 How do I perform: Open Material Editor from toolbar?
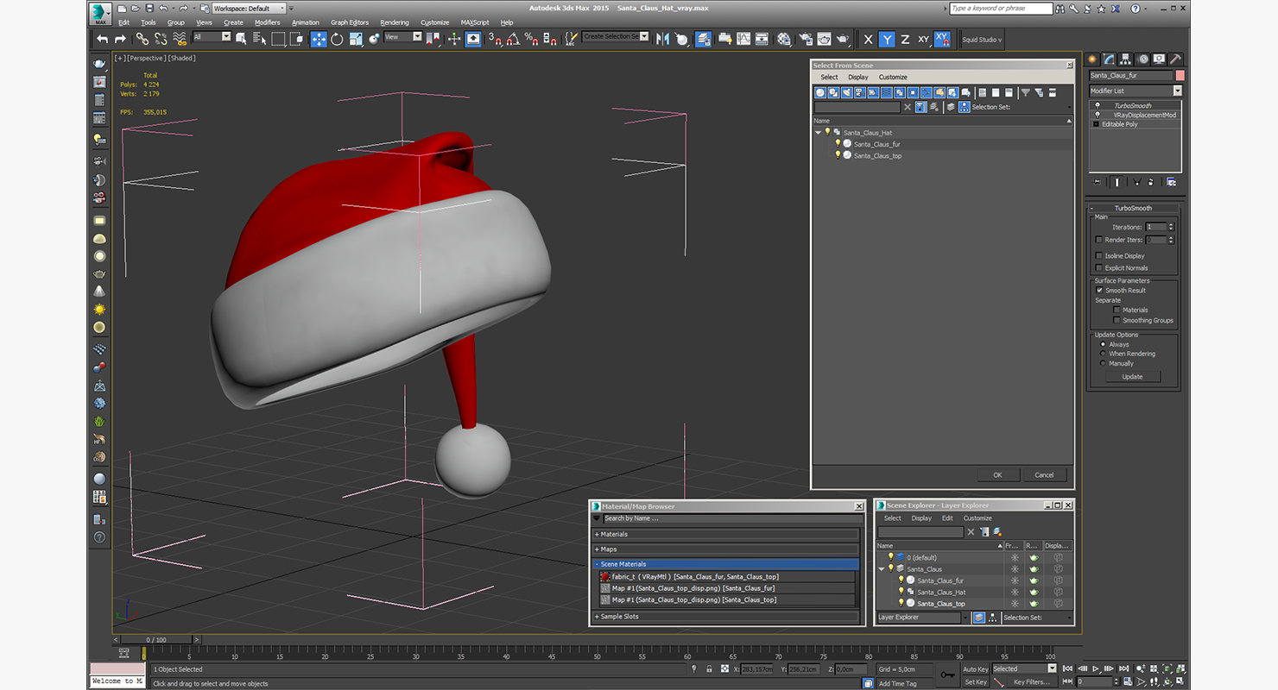point(784,39)
